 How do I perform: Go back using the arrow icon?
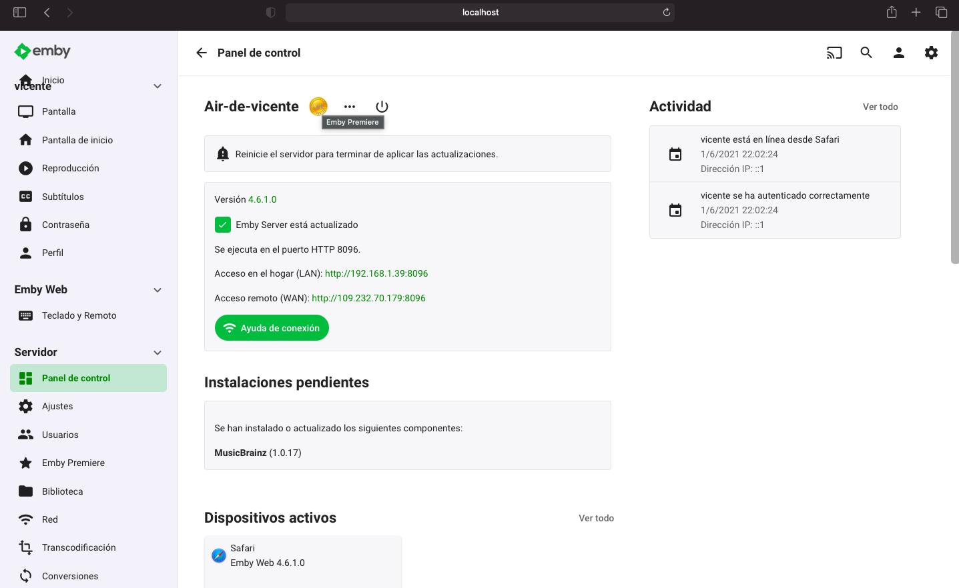202,53
